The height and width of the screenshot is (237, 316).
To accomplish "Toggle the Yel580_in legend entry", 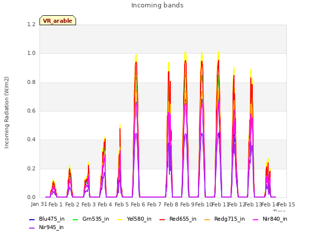I will [134, 219].
